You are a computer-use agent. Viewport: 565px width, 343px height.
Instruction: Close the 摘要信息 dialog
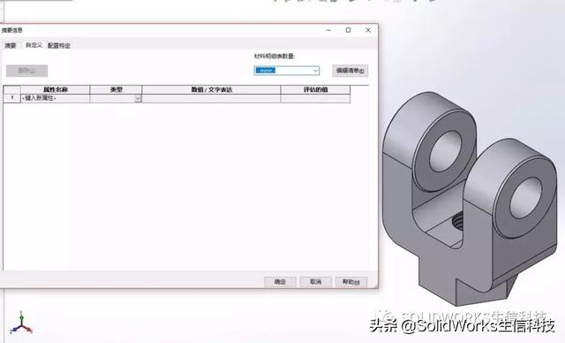coord(368,30)
